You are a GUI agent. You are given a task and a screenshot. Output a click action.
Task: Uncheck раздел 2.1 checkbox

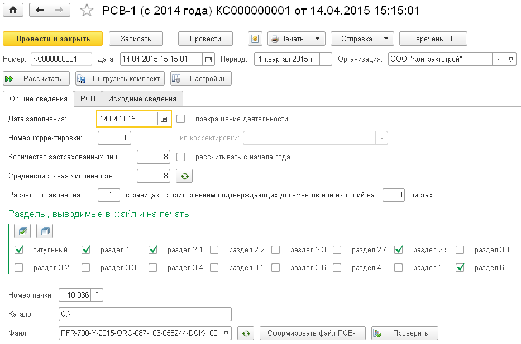[x=153, y=249]
